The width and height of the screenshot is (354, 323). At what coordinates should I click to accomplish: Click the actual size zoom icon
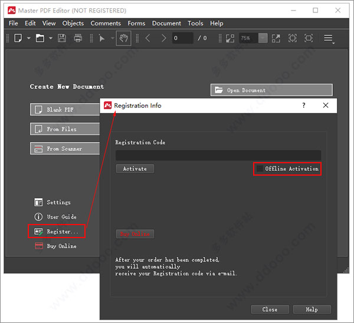pyautogui.click(x=276, y=38)
